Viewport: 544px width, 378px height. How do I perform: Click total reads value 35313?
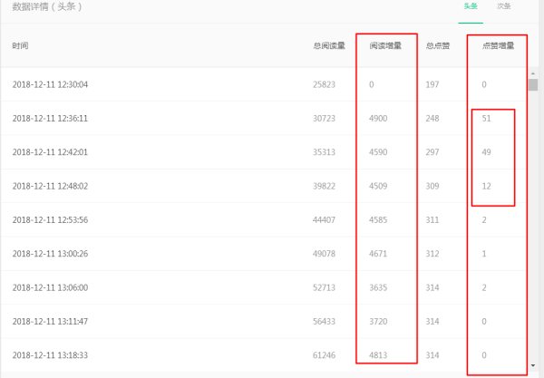(x=324, y=152)
